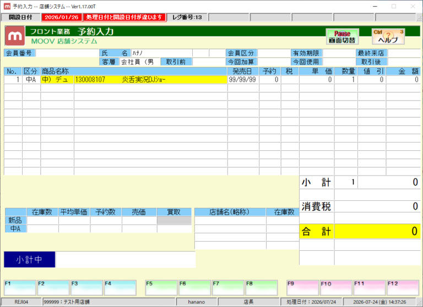This screenshot has height=307, width=423.
Task: Click the 発売日 cell showing 99/99/99
Action: (243, 80)
